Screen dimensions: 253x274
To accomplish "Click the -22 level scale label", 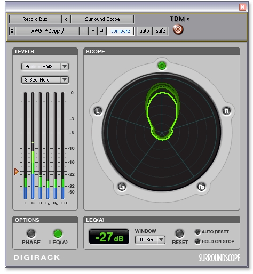I will point(71,174).
